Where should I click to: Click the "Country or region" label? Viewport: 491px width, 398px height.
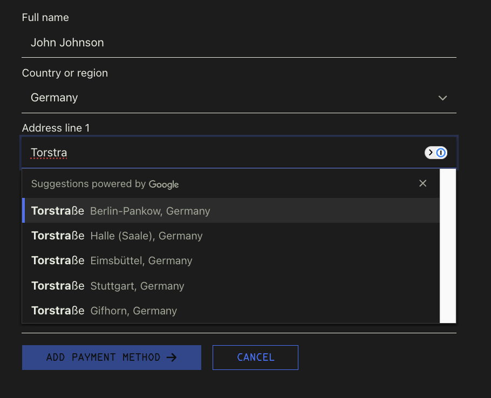tap(65, 73)
